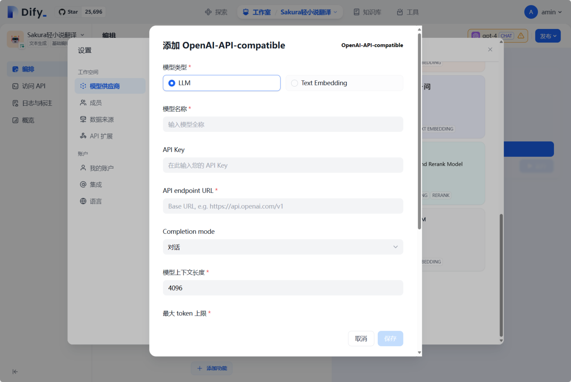The height and width of the screenshot is (382, 571).
Task: Click the 成员 members icon in settings
Action: pos(83,103)
